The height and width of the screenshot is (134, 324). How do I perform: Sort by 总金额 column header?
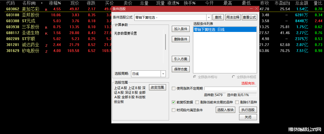point(302,3)
